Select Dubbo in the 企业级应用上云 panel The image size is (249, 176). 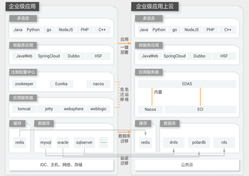click(199, 56)
